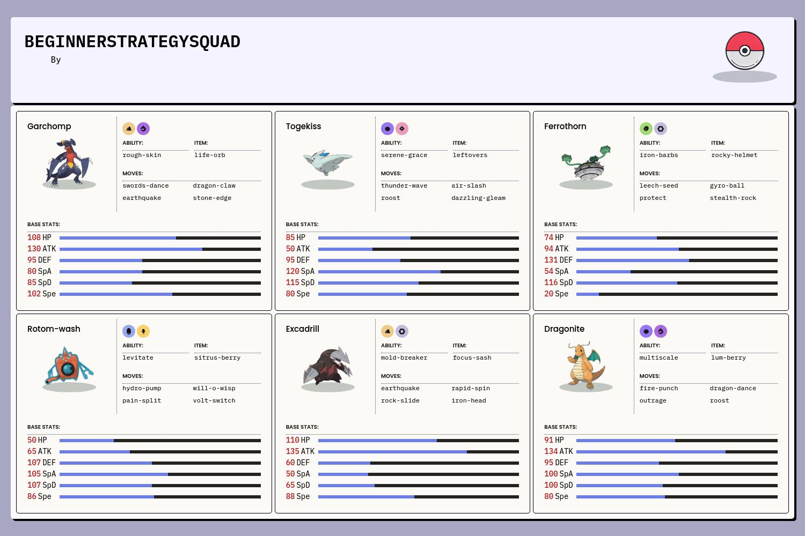Click Ferrothorn's Steel type icon
The width and height of the screenshot is (805, 536).
(661, 129)
